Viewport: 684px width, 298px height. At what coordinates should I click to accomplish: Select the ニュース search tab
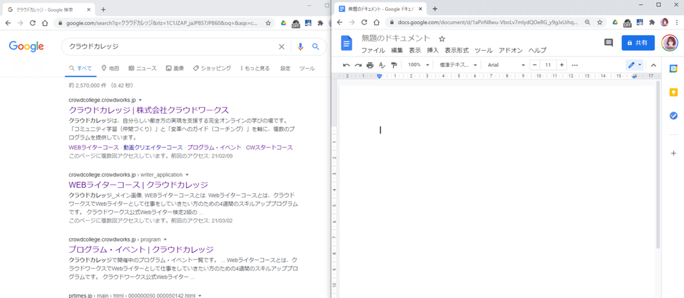point(142,68)
